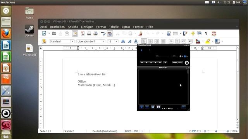Click Next track in Audacious player
248x139 pixels.
coord(160,63)
